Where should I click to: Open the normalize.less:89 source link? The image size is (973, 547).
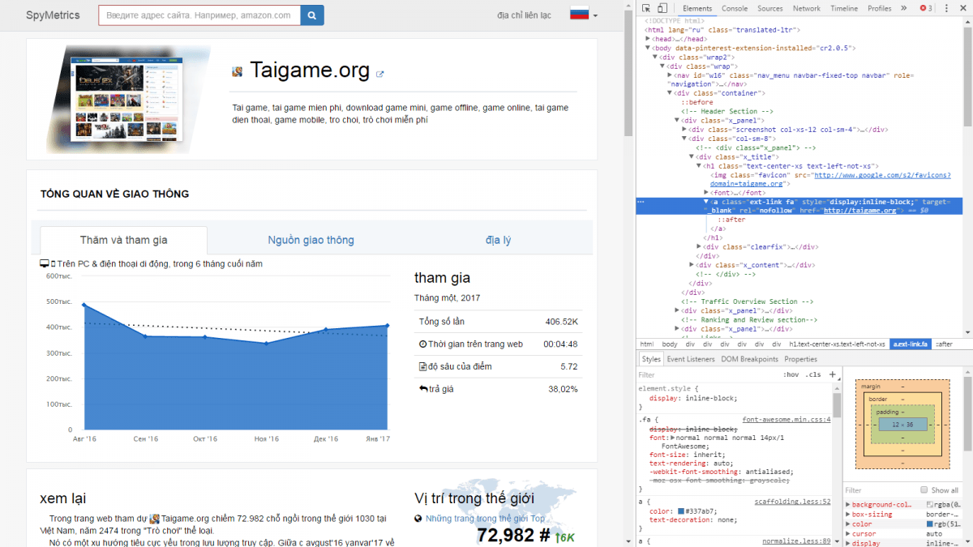796,541
